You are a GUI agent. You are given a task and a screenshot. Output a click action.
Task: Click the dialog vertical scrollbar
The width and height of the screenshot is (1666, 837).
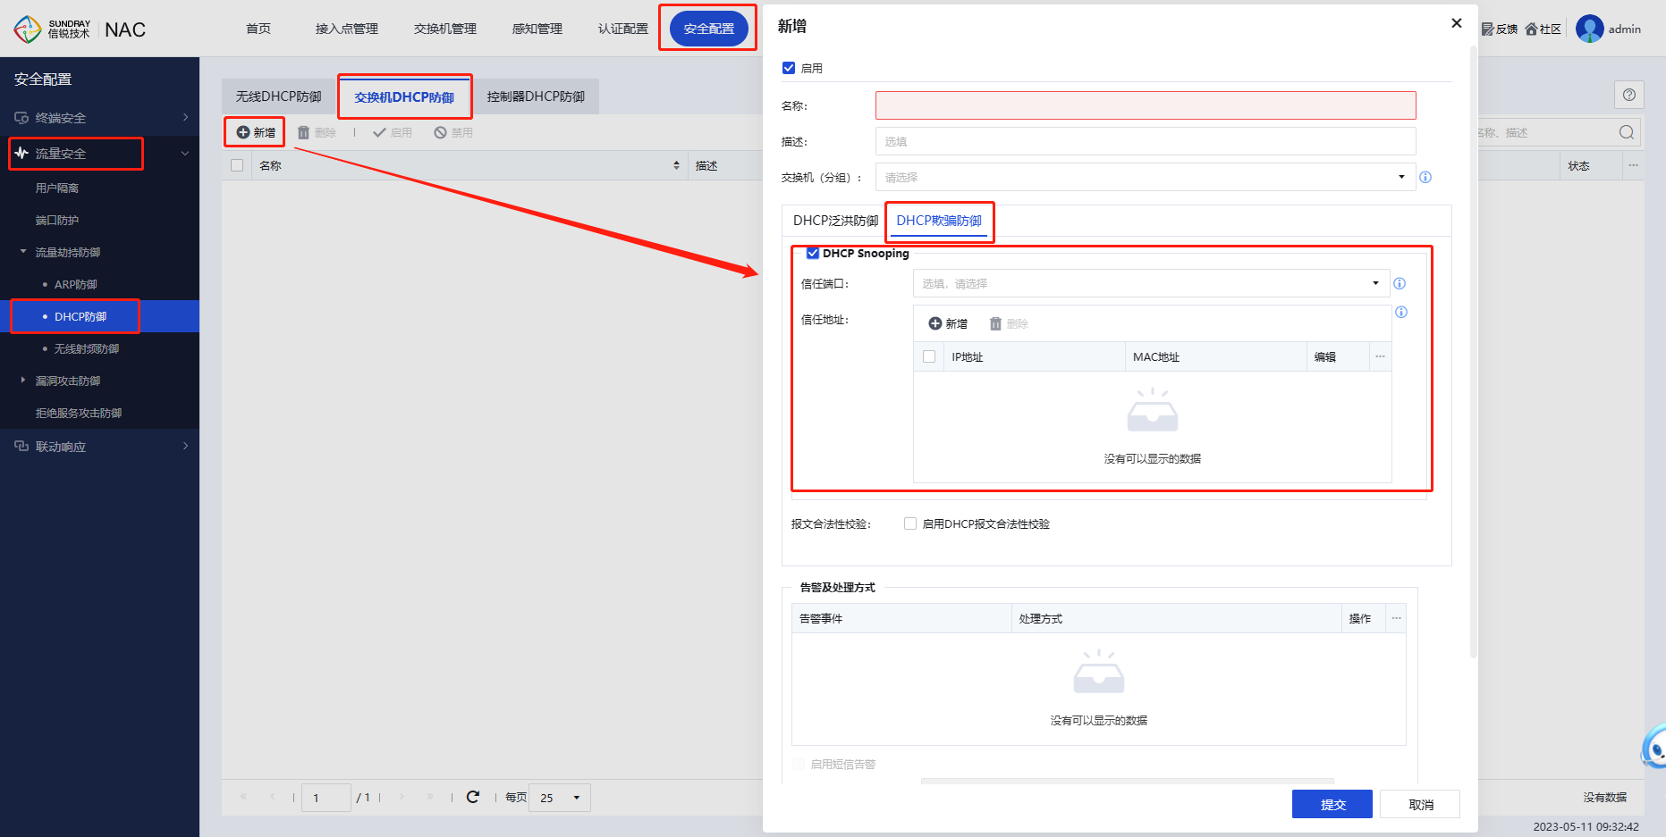click(x=1474, y=353)
